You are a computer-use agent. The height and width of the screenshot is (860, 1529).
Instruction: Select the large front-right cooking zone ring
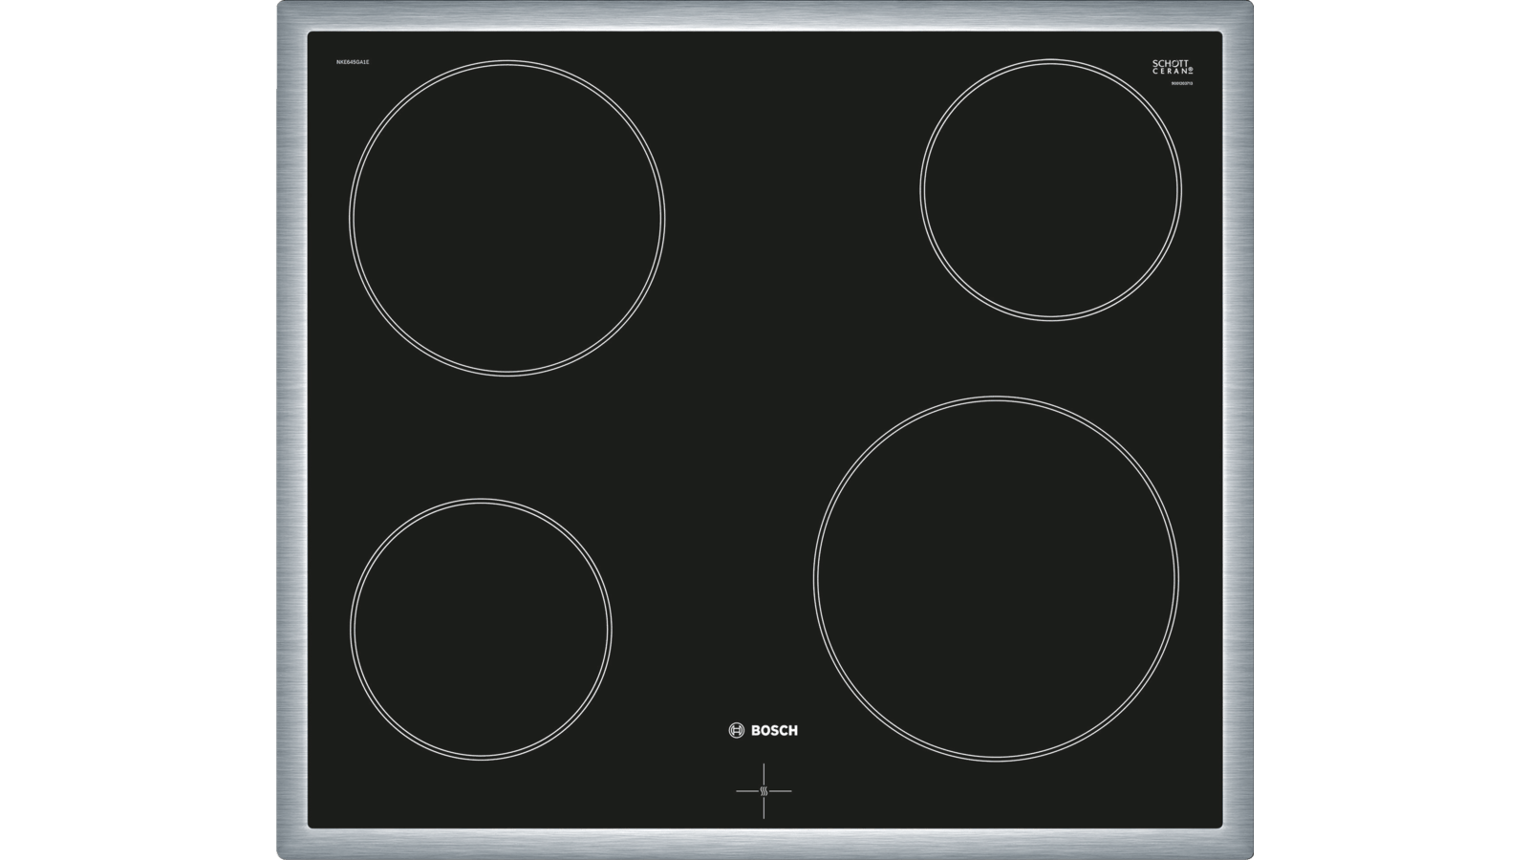997,578
